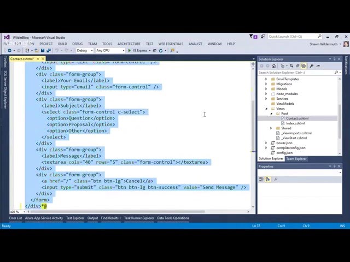
Task: Click the Collapse All icon in Solution Explorer
Action: (x=297, y=65)
